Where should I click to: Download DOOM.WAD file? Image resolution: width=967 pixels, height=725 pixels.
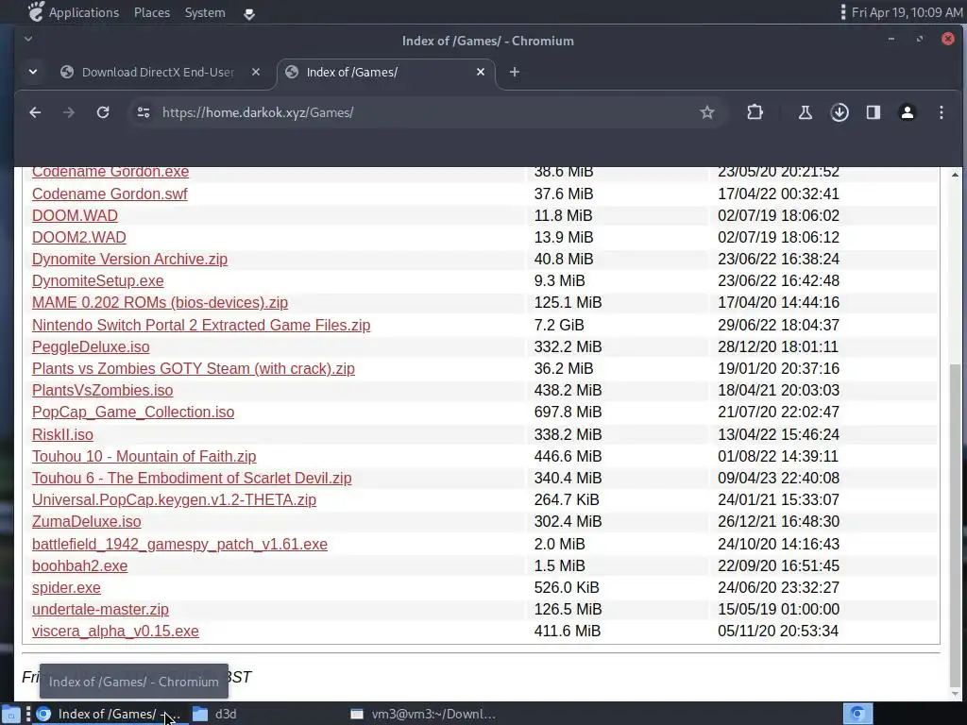75,215
